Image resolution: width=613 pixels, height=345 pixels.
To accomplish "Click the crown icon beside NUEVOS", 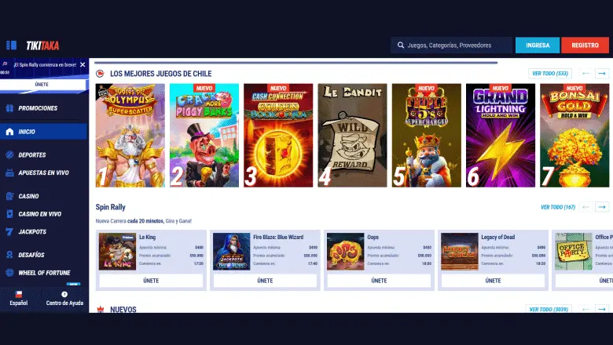I will (x=101, y=310).
